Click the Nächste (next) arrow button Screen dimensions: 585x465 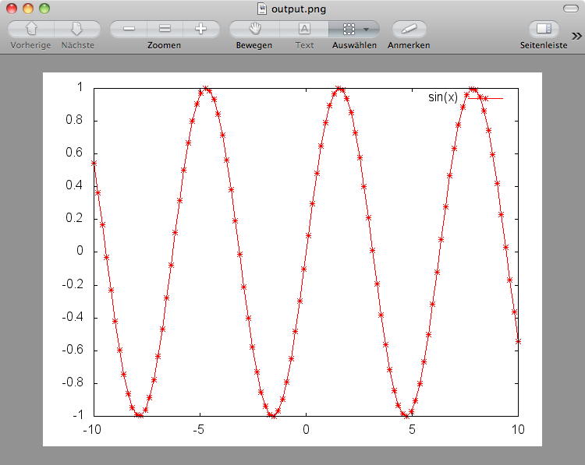pyautogui.click(x=77, y=29)
